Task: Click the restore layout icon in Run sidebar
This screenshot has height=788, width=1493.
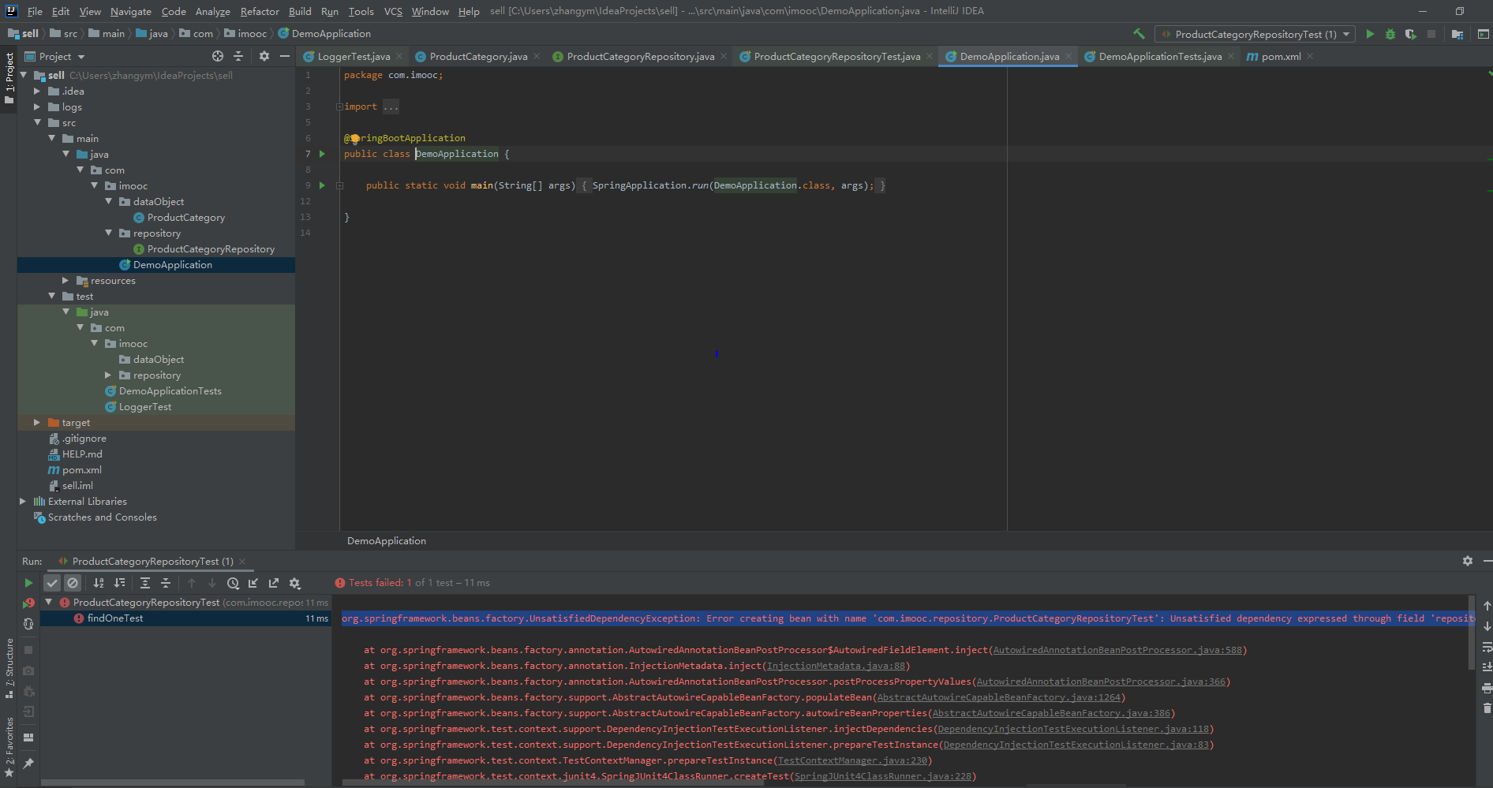Action: click(x=28, y=738)
